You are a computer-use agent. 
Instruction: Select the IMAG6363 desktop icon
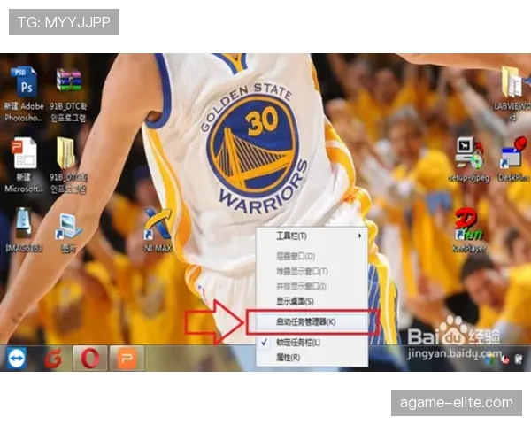[x=24, y=230]
